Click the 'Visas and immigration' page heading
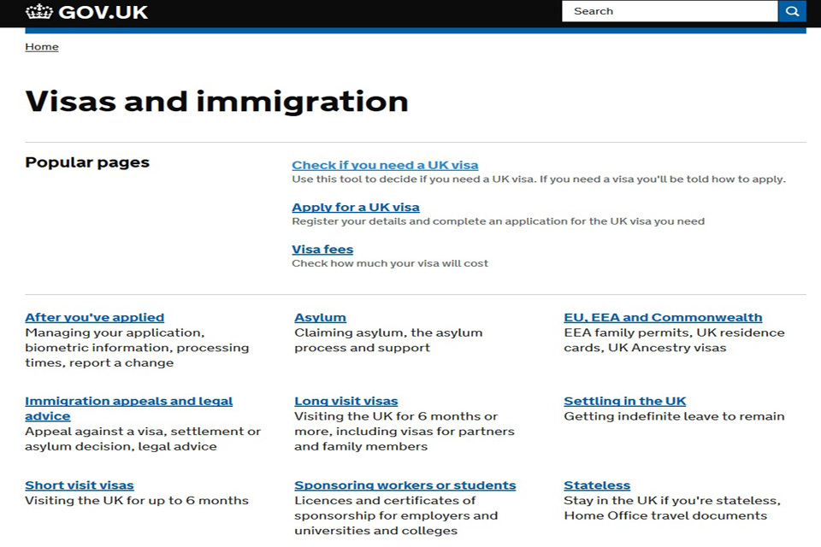Viewport: 821px width, 547px height. pos(216,101)
